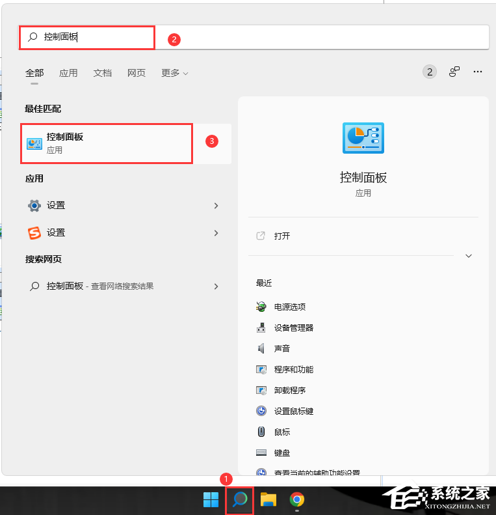
Task: Click the 设置鼠标键 icon
Action: pyautogui.click(x=261, y=411)
